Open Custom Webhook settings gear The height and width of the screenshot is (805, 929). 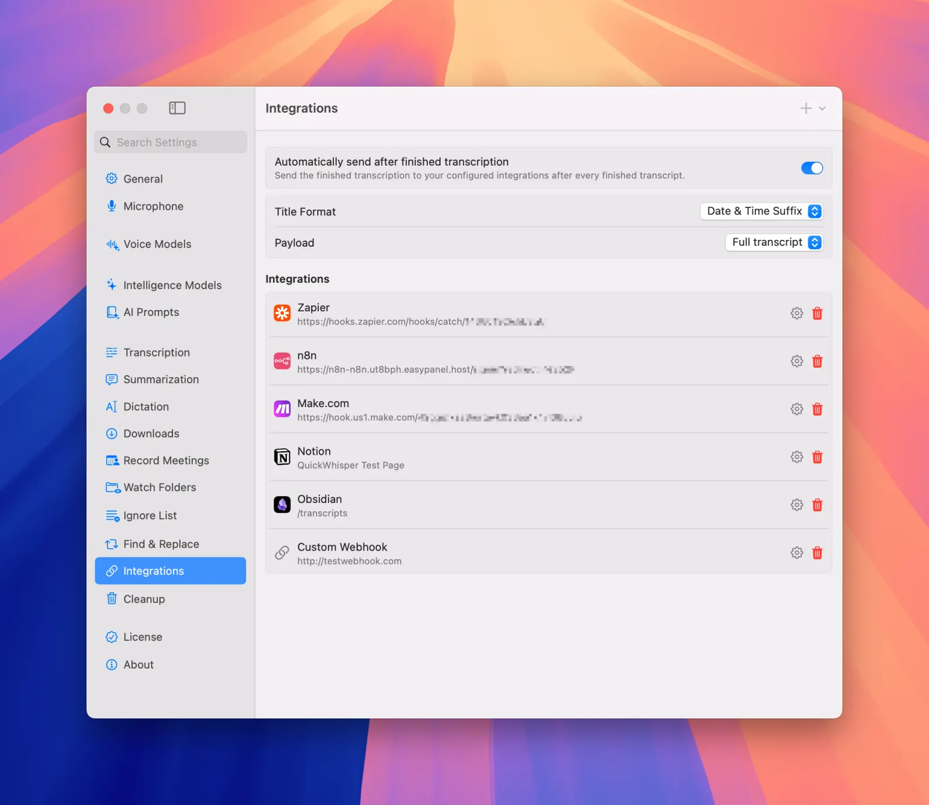coord(797,553)
